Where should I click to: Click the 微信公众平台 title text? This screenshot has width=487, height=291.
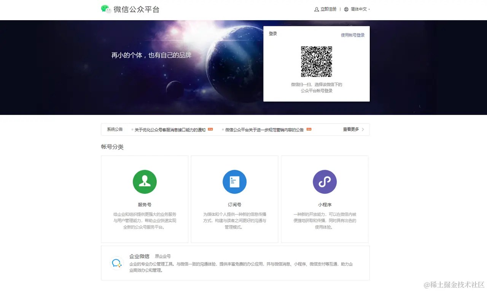137,10
